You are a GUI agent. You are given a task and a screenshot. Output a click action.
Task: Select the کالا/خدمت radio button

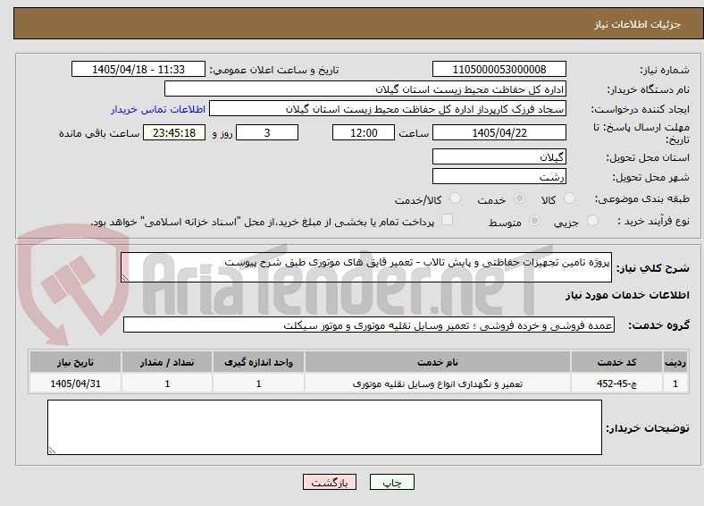coord(456,198)
